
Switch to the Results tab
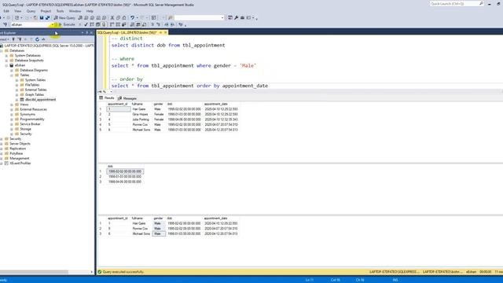(107, 97)
